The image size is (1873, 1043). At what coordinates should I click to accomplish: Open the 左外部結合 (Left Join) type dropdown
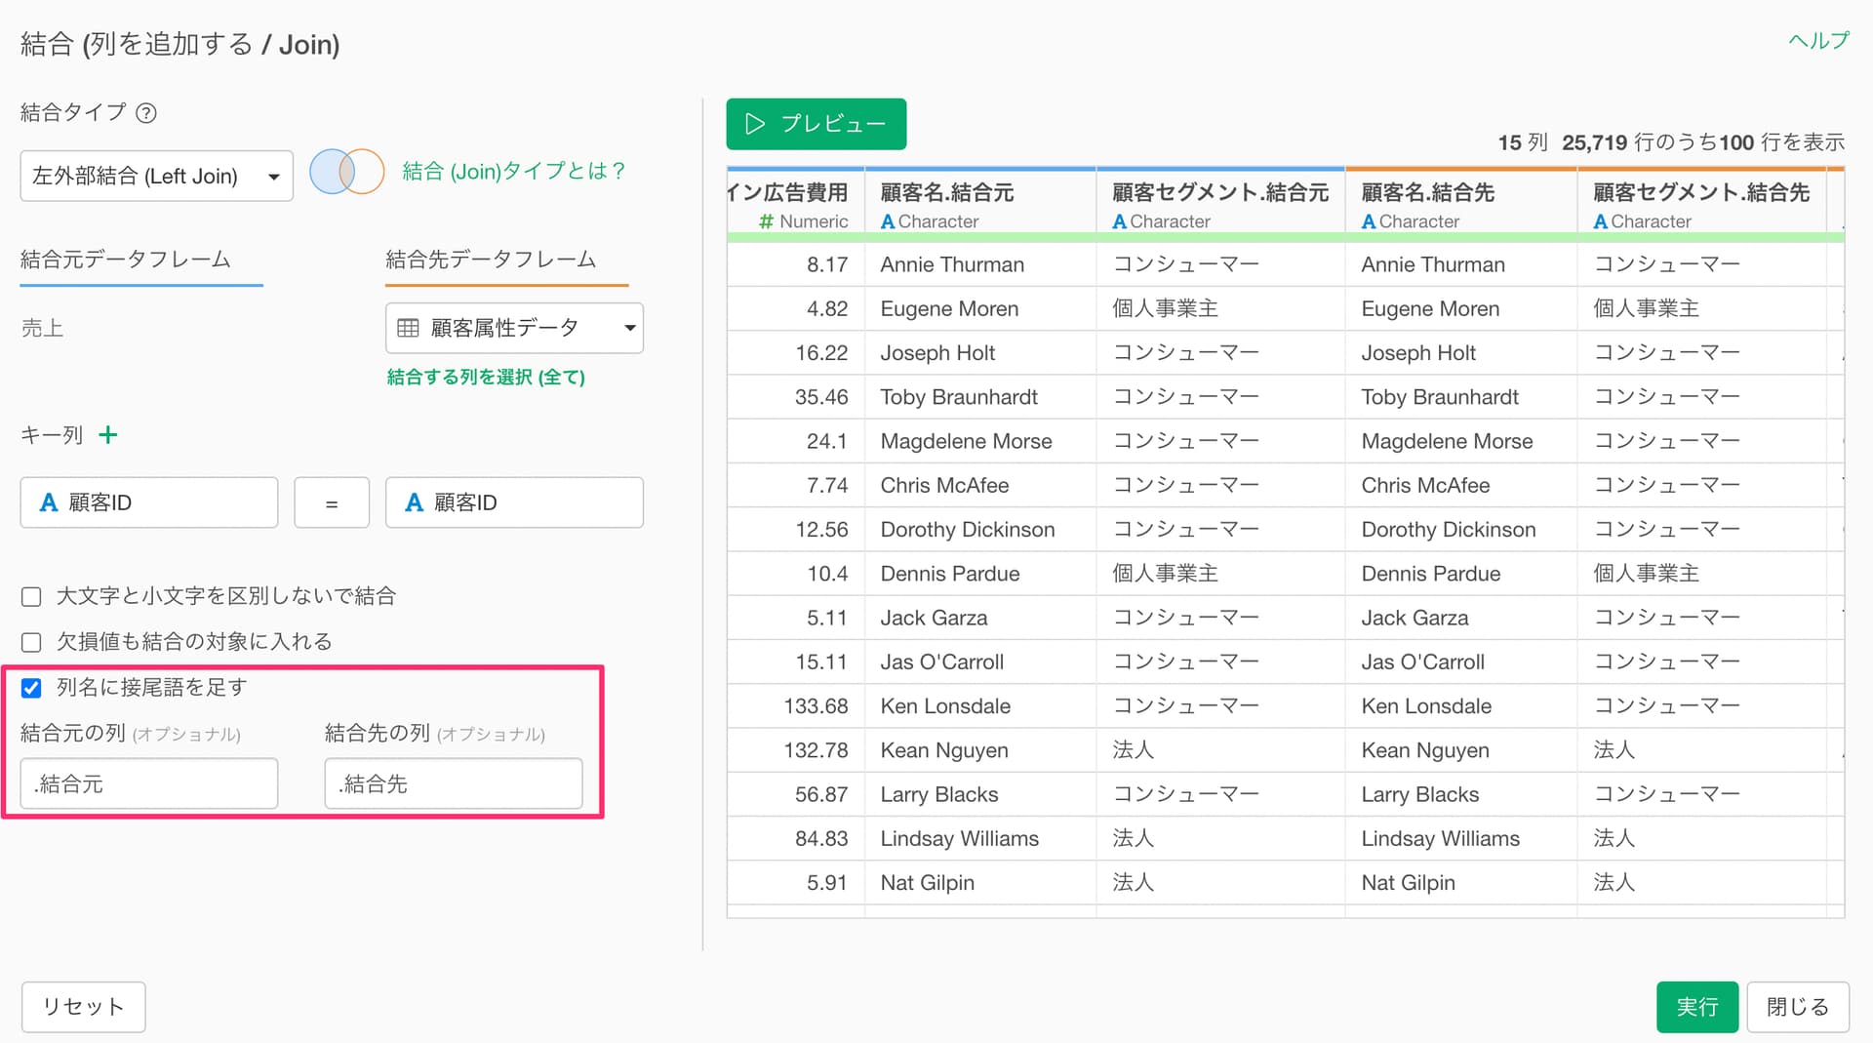coord(157,176)
